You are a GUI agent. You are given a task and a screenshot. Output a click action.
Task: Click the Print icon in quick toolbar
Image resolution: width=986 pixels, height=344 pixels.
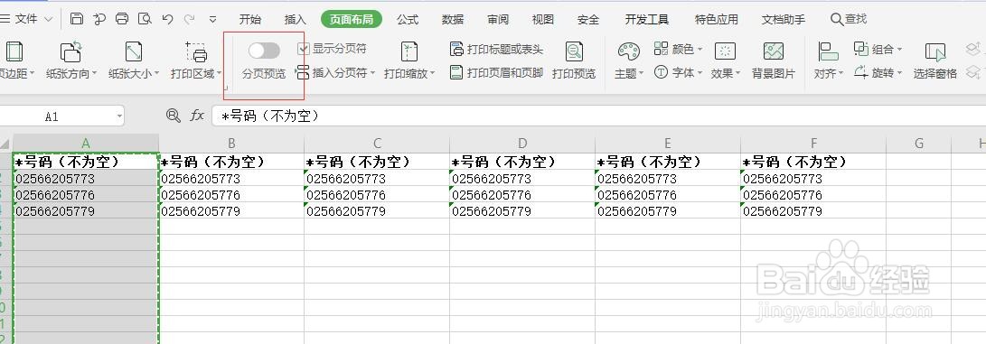coord(122,19)
